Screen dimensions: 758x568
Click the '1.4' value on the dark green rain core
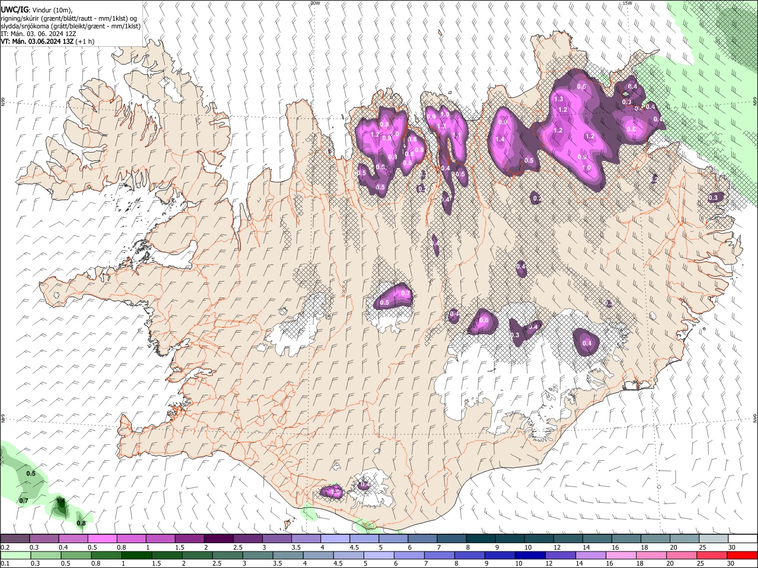[60, 501]
